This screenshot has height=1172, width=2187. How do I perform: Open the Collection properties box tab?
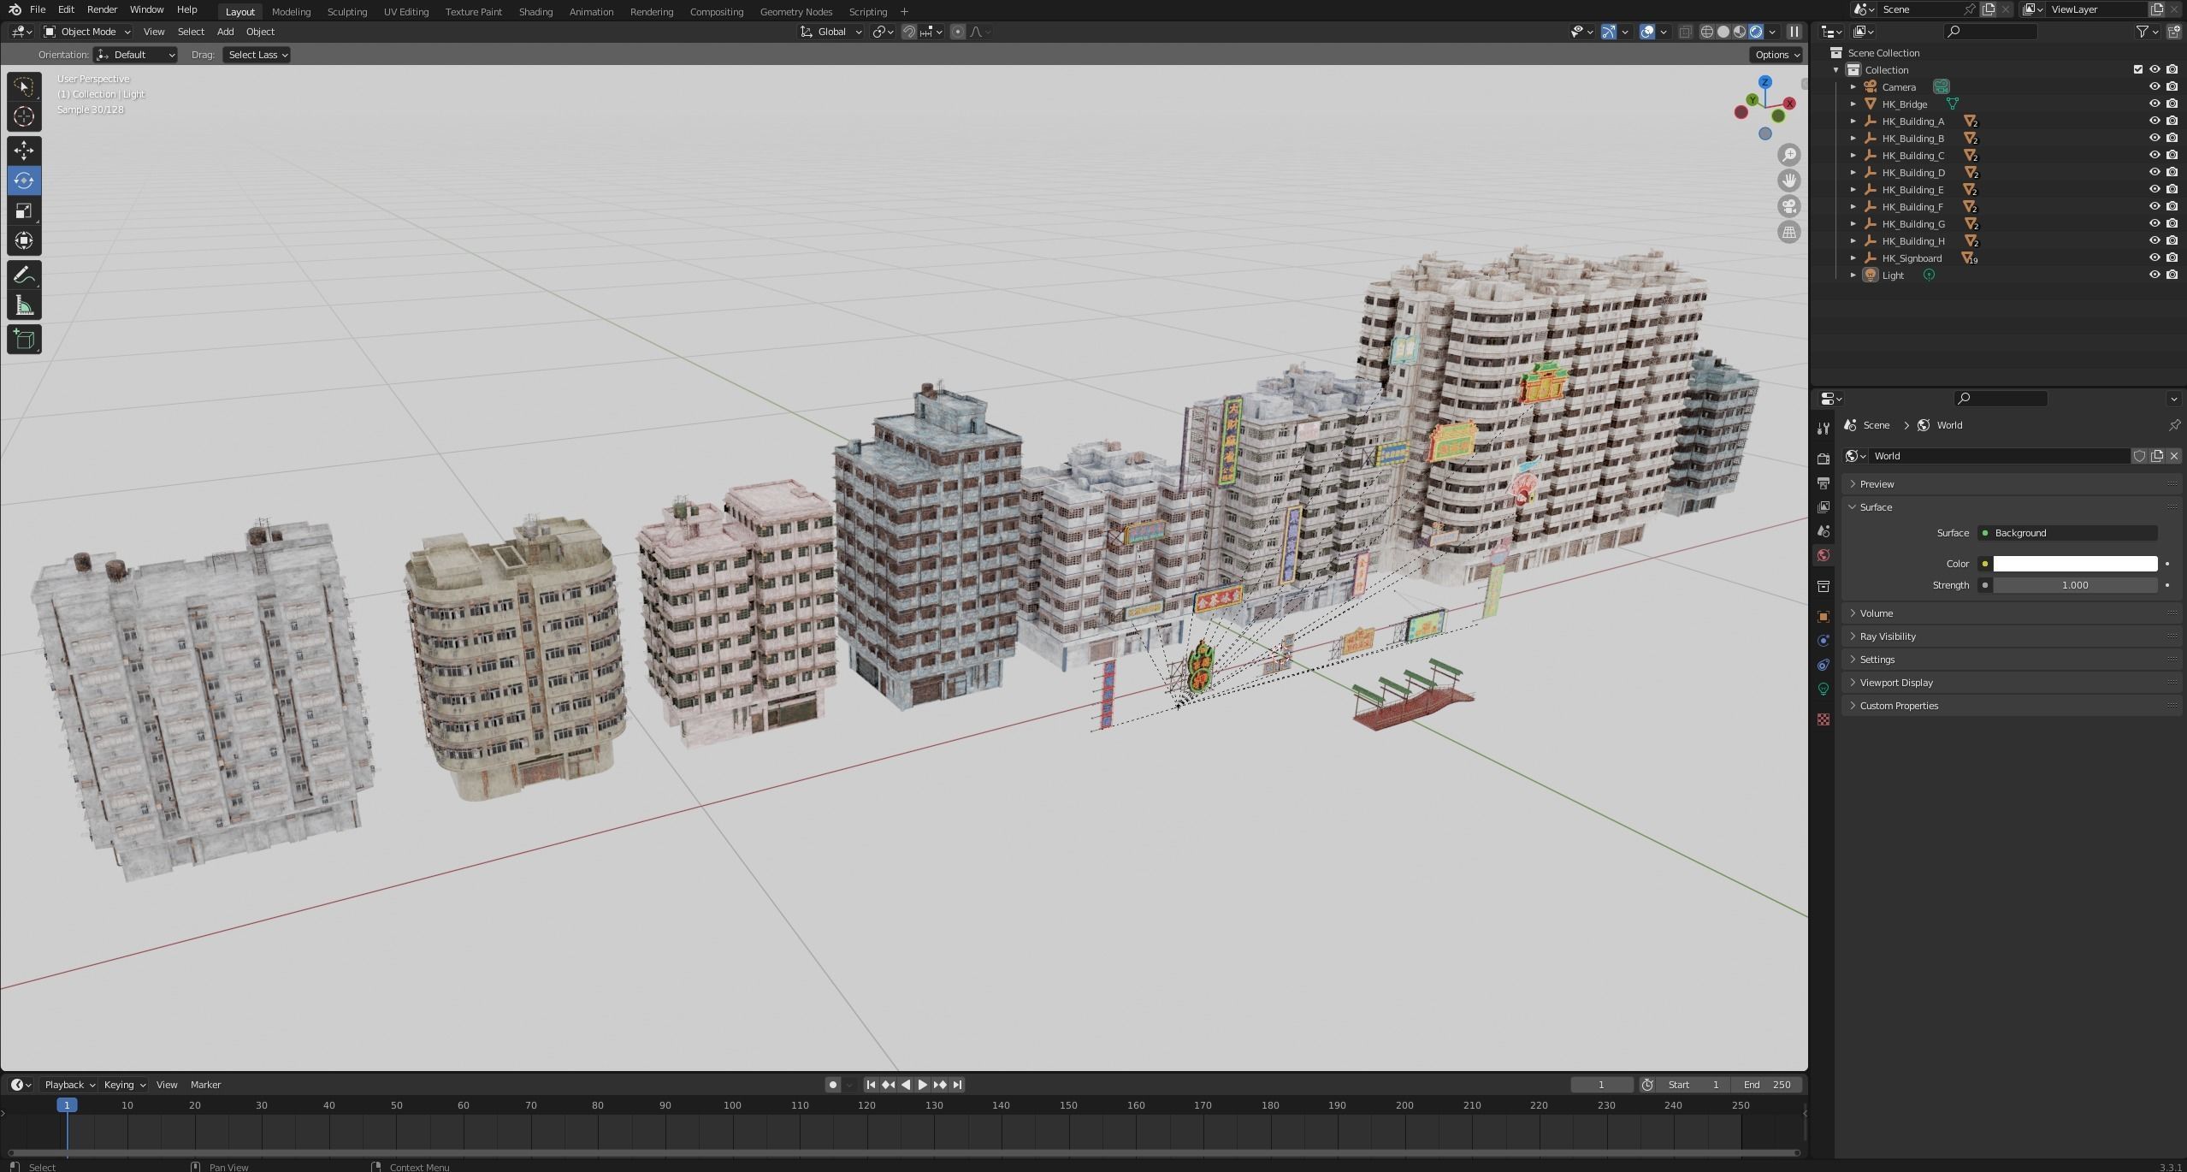pyautogui.click(x=1823, y=586)
